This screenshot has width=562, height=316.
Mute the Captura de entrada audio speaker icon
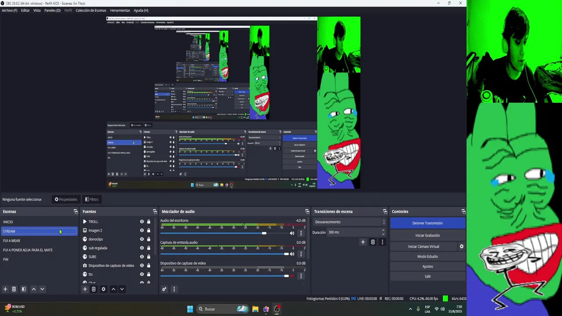(x=292, y=254)
